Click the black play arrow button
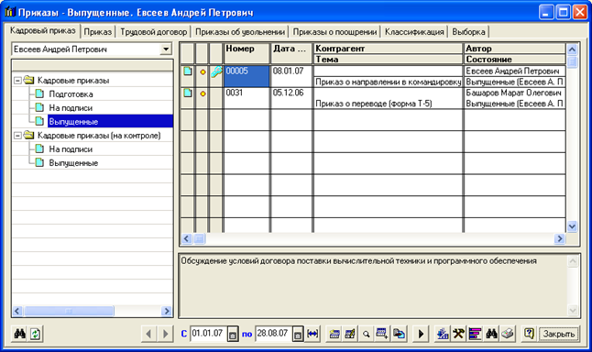 click(x=421, y=334)
